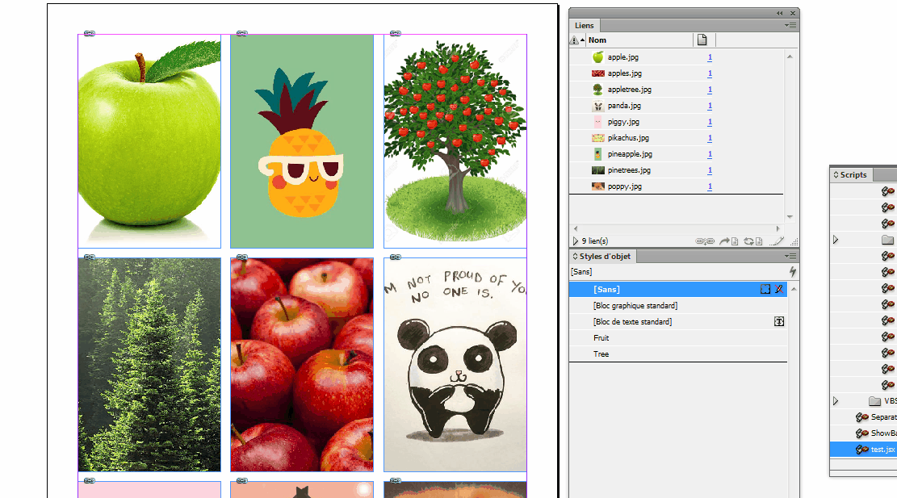Open the Liens panel tab
This screenshot has height=498, width=897.
point(584,26)
